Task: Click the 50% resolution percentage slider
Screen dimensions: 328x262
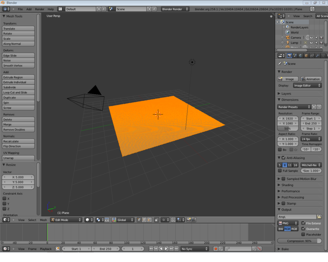Action: pyautogui.click(x=288, y=129)
